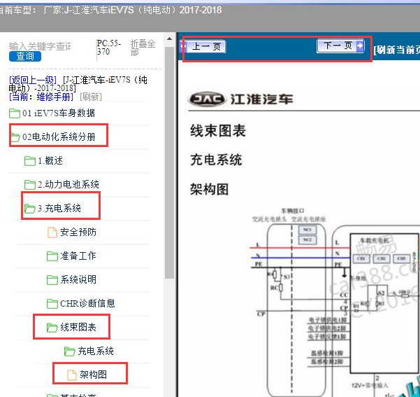Expand folder icon of 1.概述
This screenshot has height=397, width=420.
click(30, 161)
